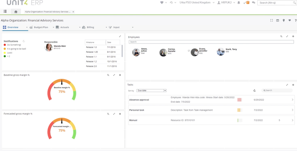The width and height of the screenshot is (297, 151).
Task: Click the milestone table scrollbar
Action: [x=122, y=51]
